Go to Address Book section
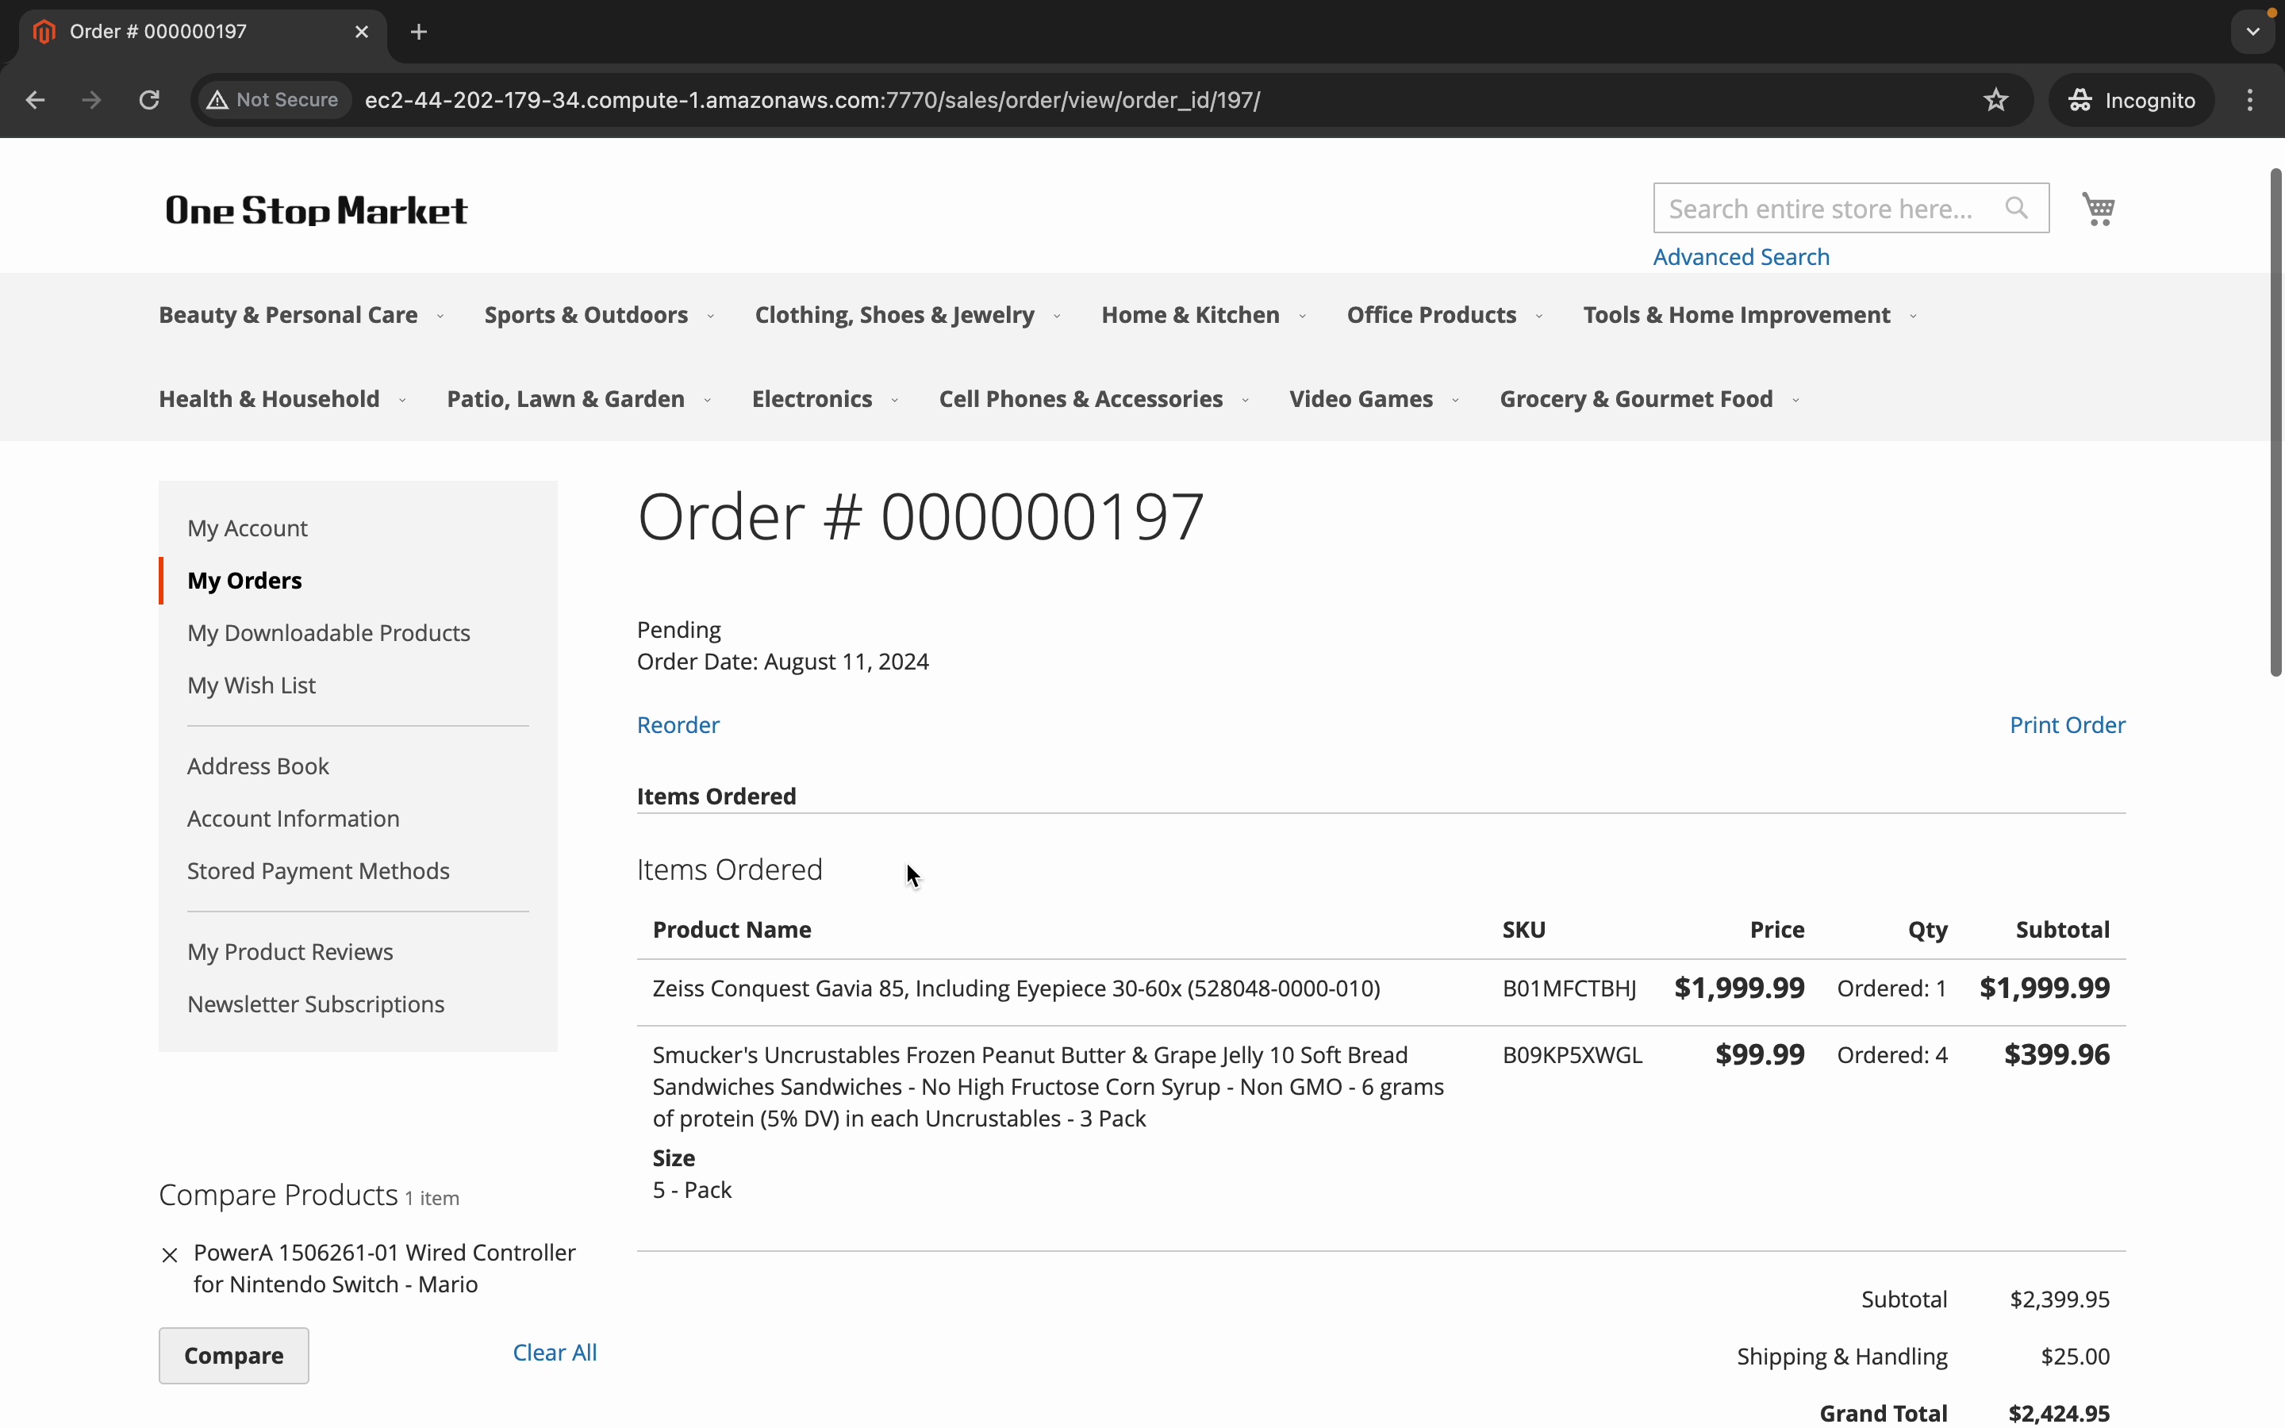The width and height of the screenshot is (2285, 1428). pos(258,766)
